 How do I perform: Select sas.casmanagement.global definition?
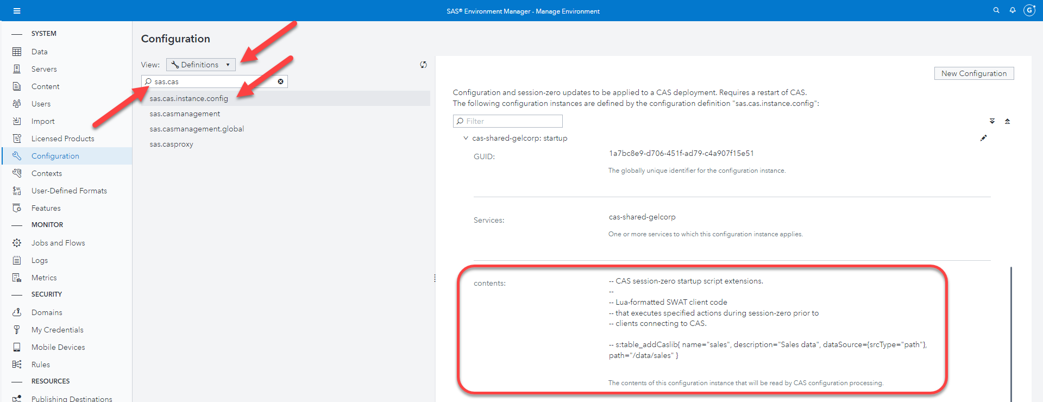tap(197, 129)
